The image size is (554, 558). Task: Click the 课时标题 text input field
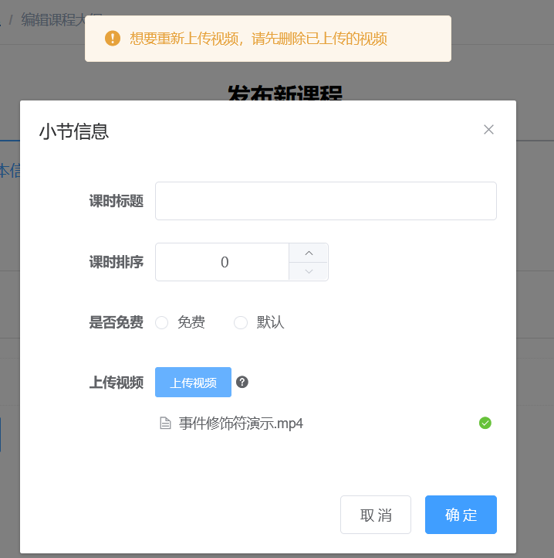coord(326,201)
